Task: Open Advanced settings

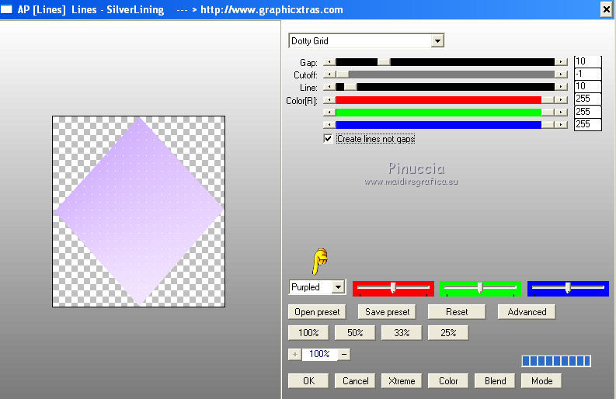Action: 527,312
